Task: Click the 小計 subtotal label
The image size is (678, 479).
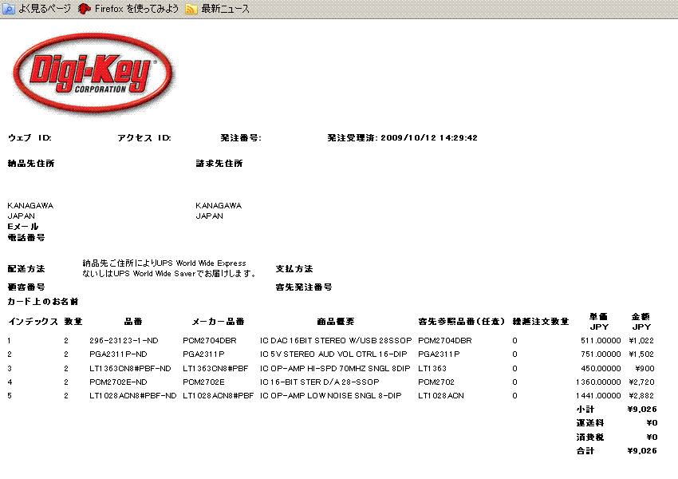Action: 585,409
